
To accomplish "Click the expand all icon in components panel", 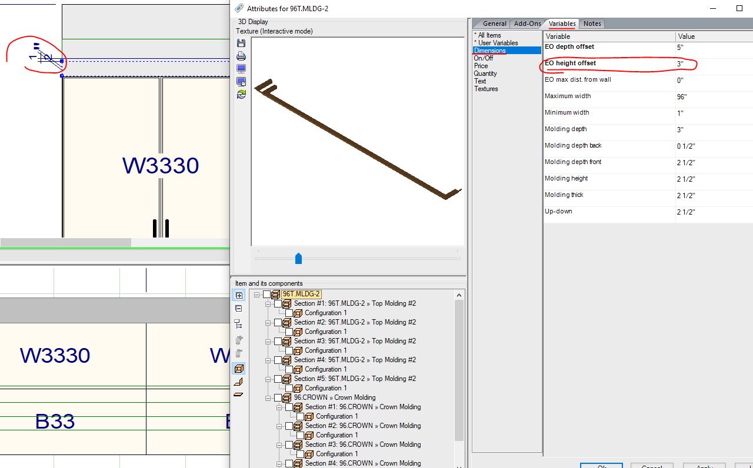I will click(x=239, y=296).
